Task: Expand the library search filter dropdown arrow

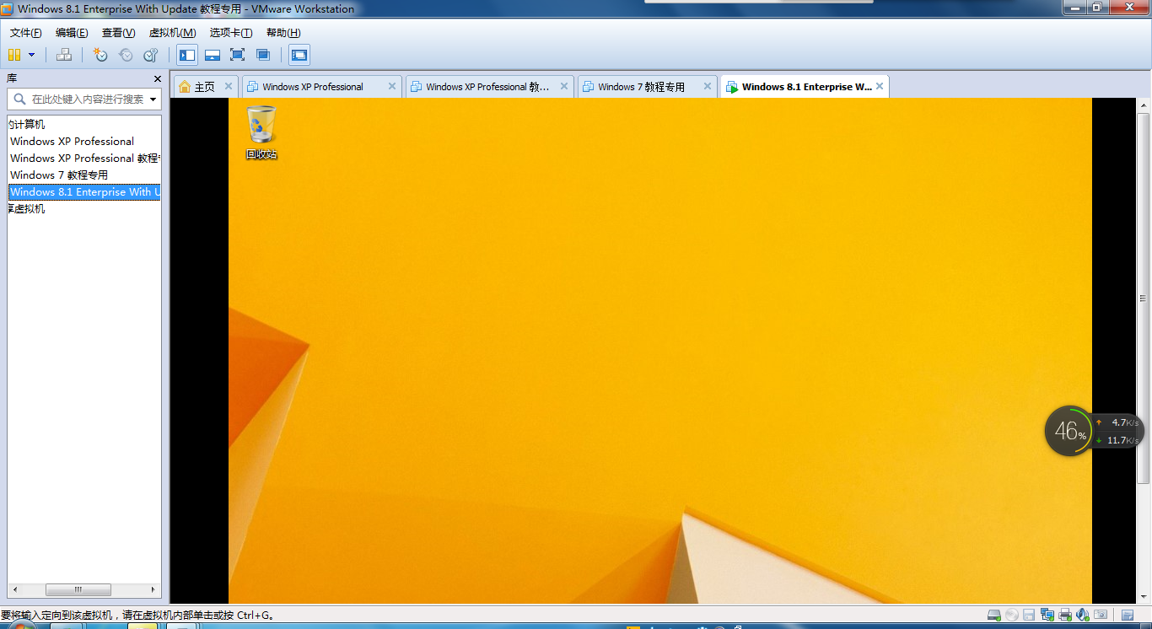Action: click(153, 99)
